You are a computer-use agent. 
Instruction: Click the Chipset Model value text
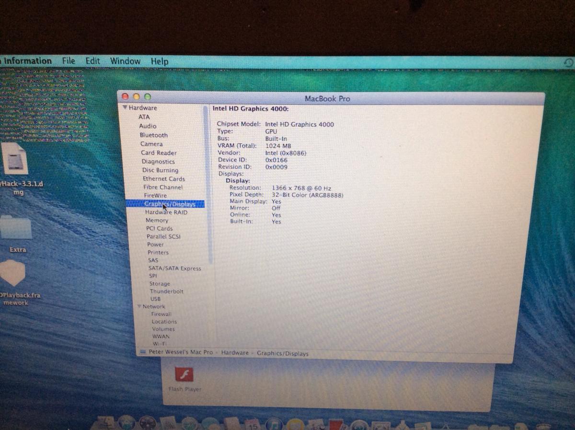click(x=299, y=124)
